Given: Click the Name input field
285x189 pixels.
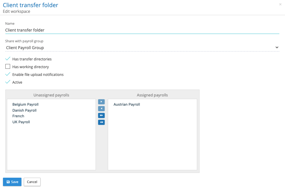Looking at the screenshot, I should pyautogui.click(x=142, y=30).
